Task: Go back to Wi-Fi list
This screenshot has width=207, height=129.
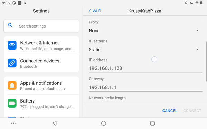Action: coord(95,11)
